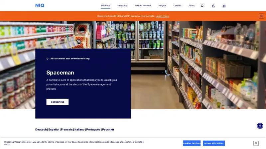Open the globe language selector icon
The image size is (266, 149).
(x=224, y=6)
